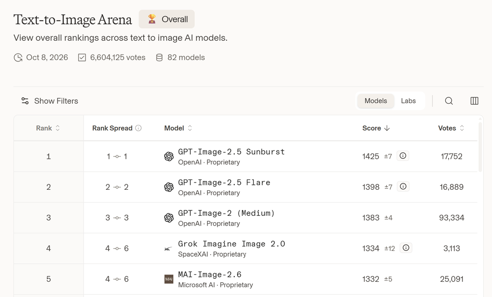Click votes value 3,113
This screenshot has height=297, width=492.
coord(452,248)
